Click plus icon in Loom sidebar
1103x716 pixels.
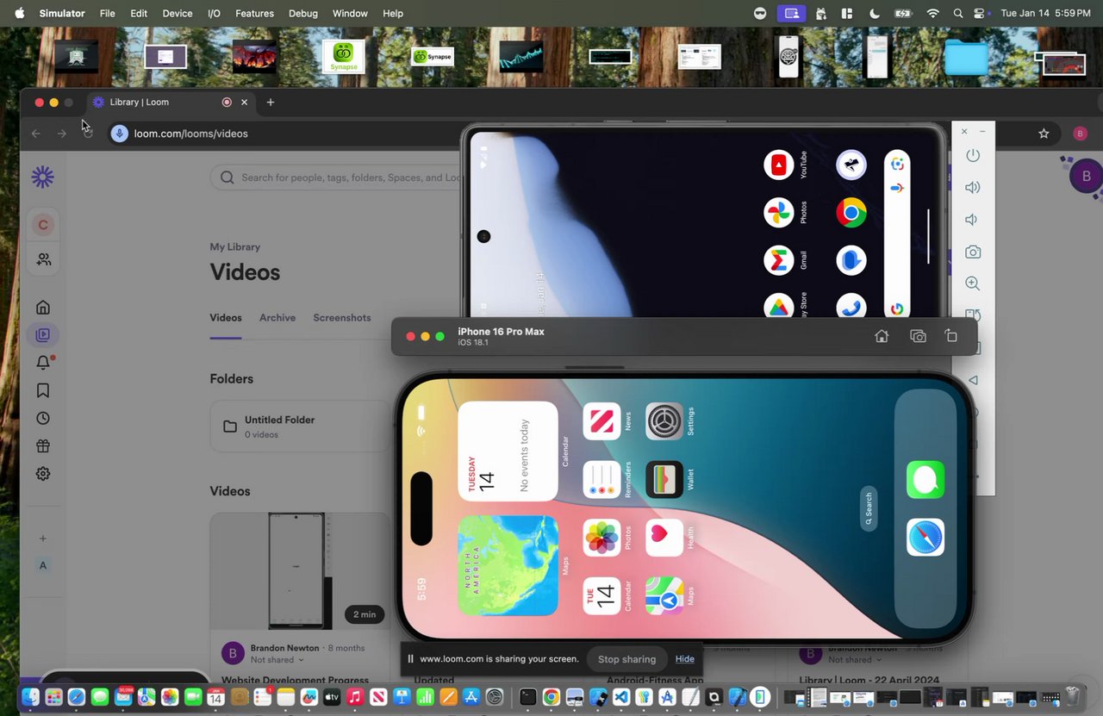43,539
